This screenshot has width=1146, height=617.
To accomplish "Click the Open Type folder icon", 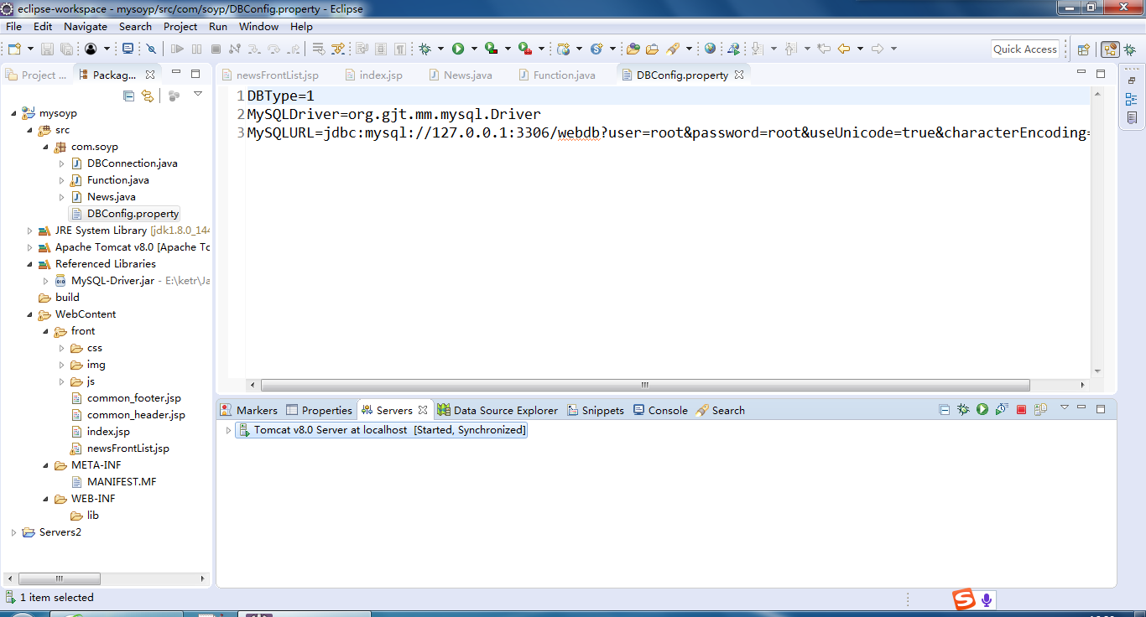I will click(x=633, y=49).
